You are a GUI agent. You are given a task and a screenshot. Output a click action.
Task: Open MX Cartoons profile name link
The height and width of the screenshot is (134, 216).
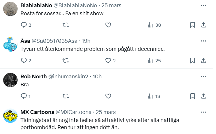[37, 112]
